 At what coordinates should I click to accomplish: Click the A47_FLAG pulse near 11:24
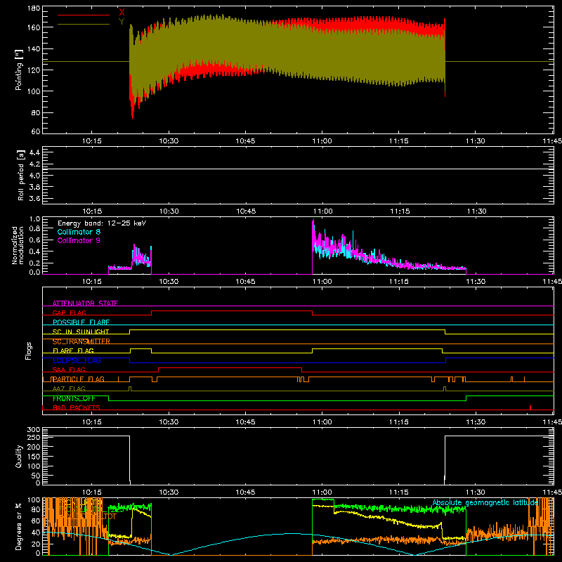pyautogui.click(x=445, y=389)
